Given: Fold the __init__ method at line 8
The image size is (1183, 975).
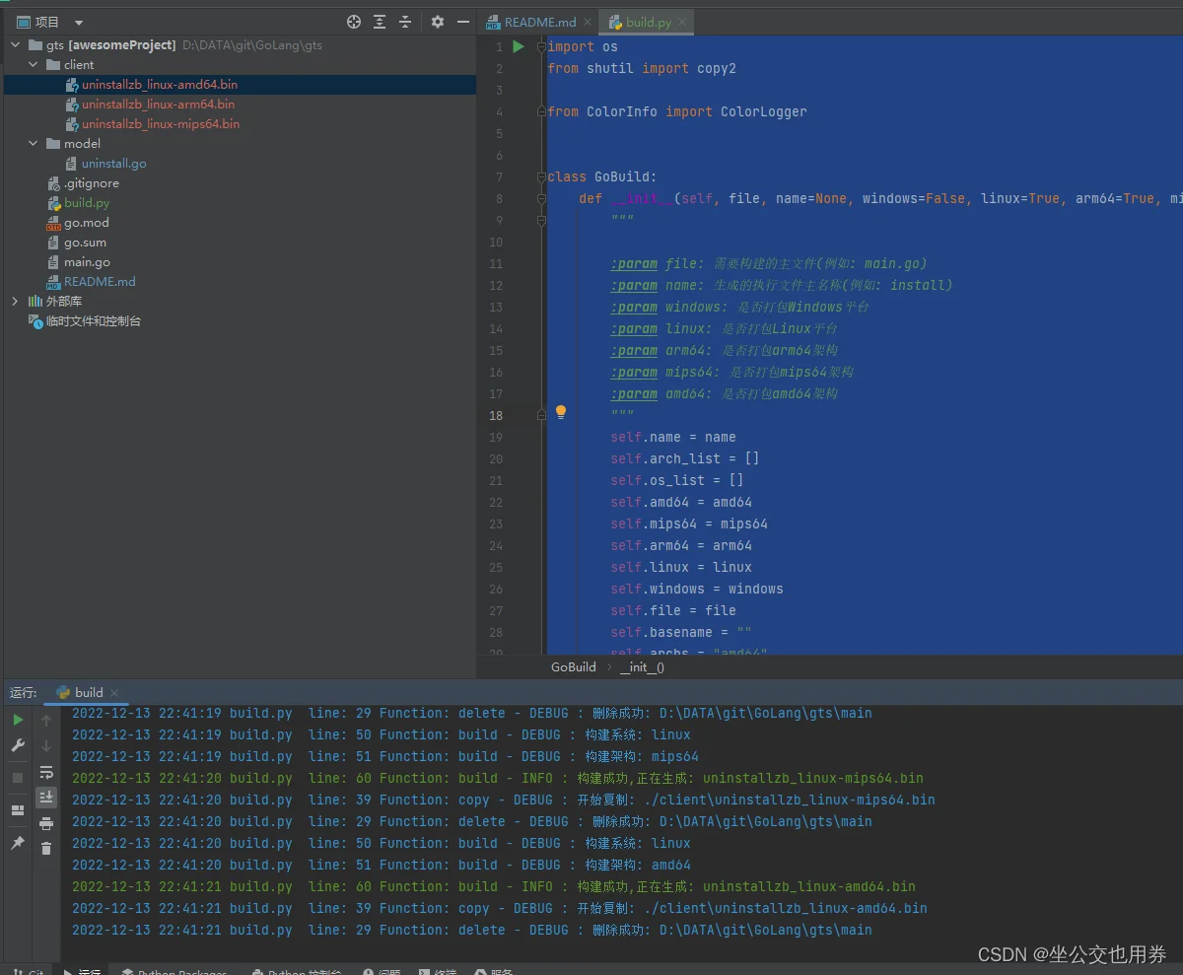Looking at the screenshot, I should (541, 198).
